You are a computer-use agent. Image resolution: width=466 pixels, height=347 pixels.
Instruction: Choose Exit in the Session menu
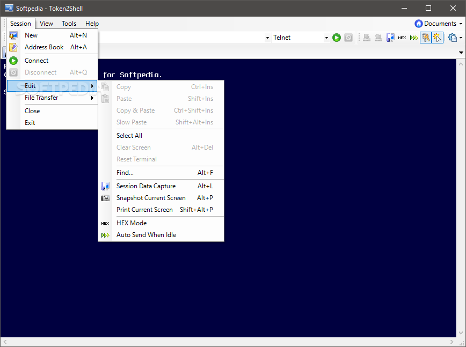coord(52,123)
